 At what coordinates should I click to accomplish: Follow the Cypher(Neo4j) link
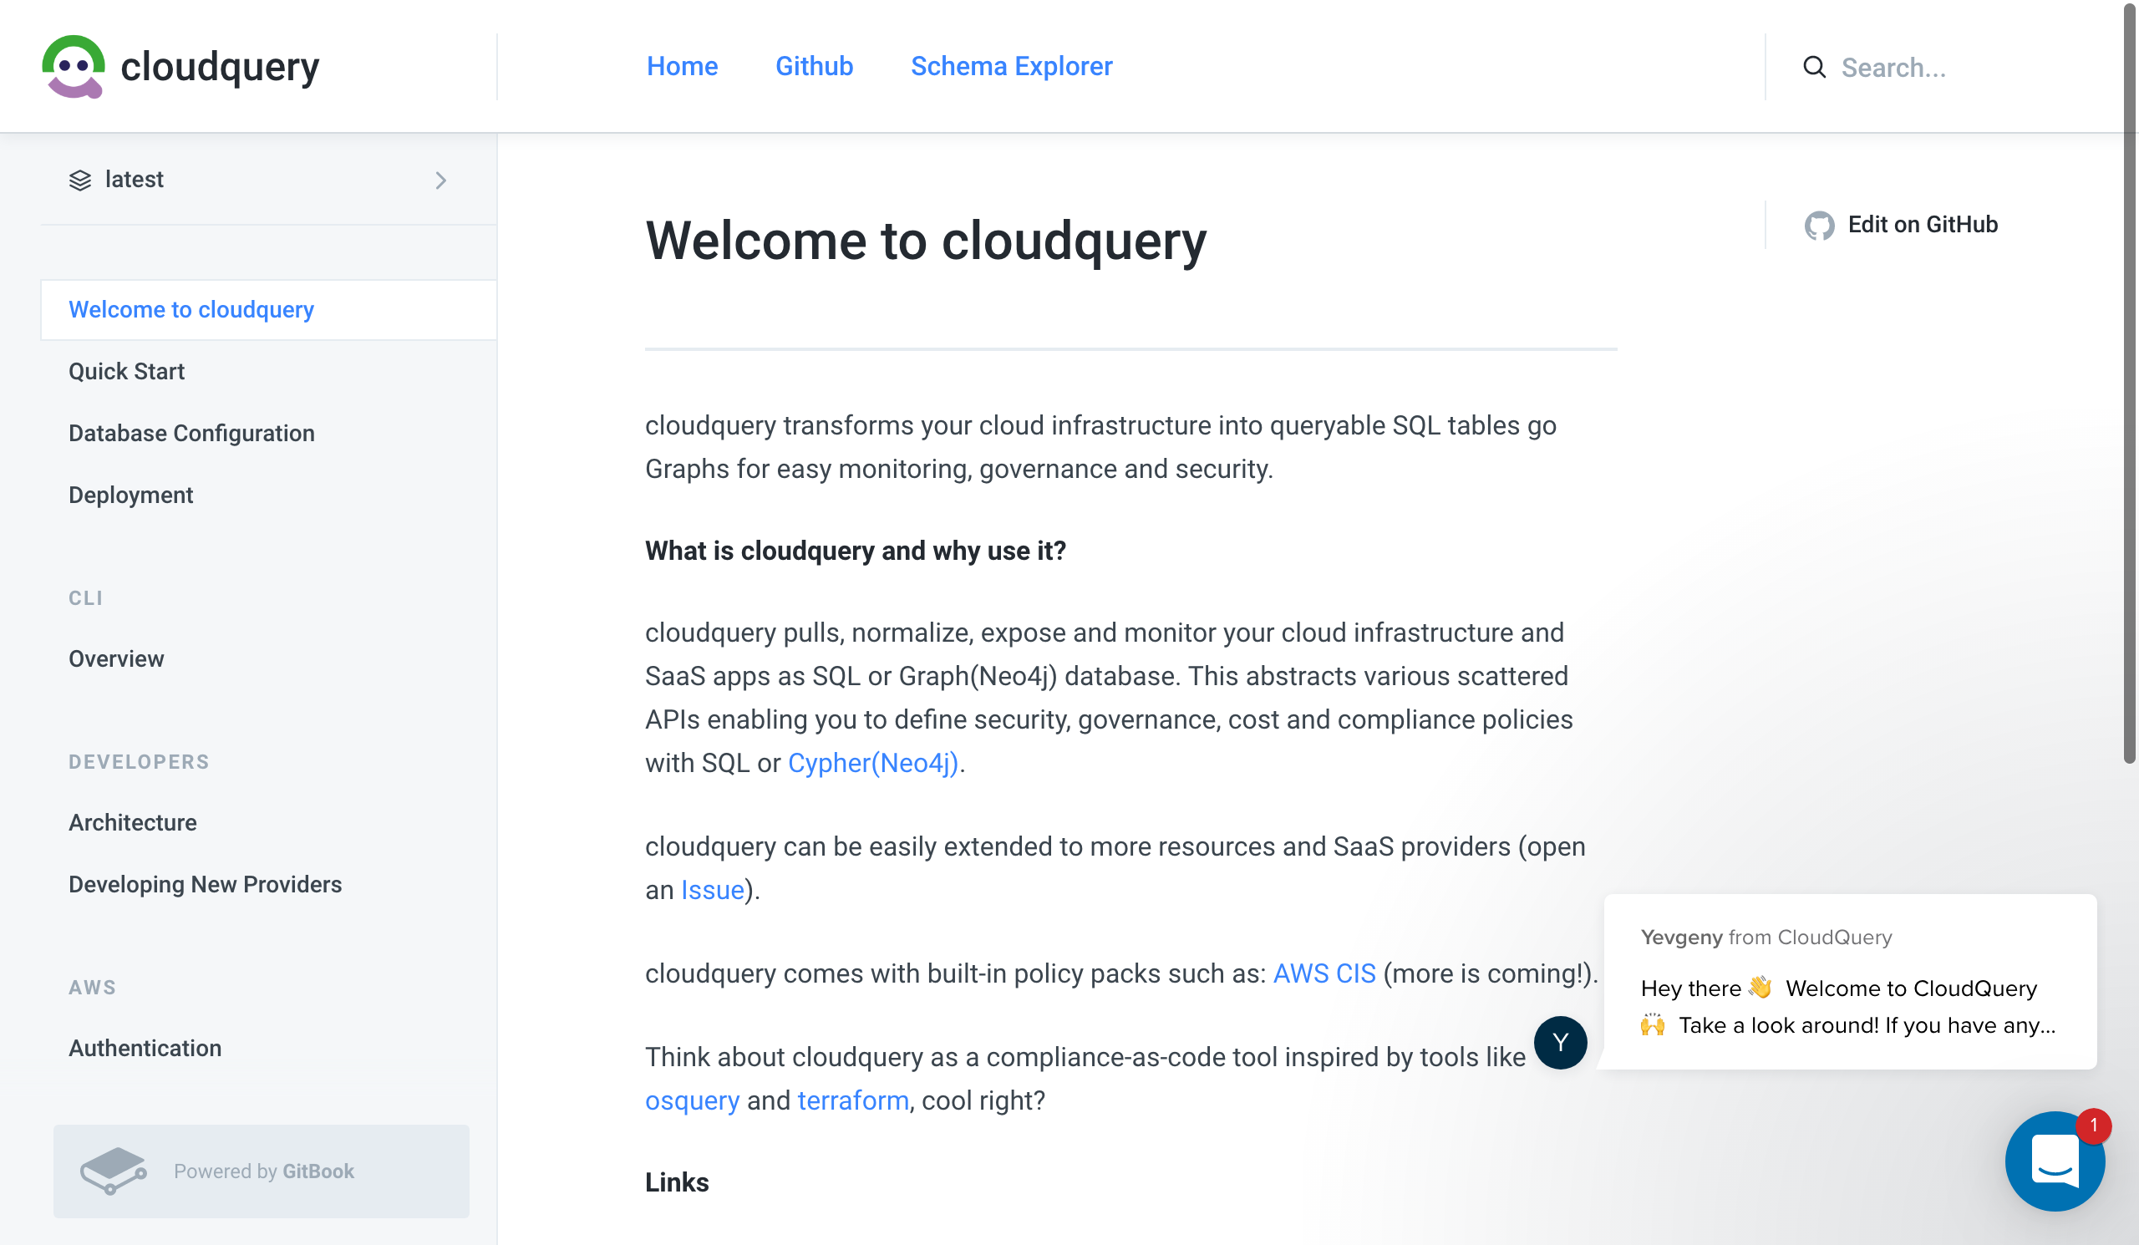(x=872, y=763)
